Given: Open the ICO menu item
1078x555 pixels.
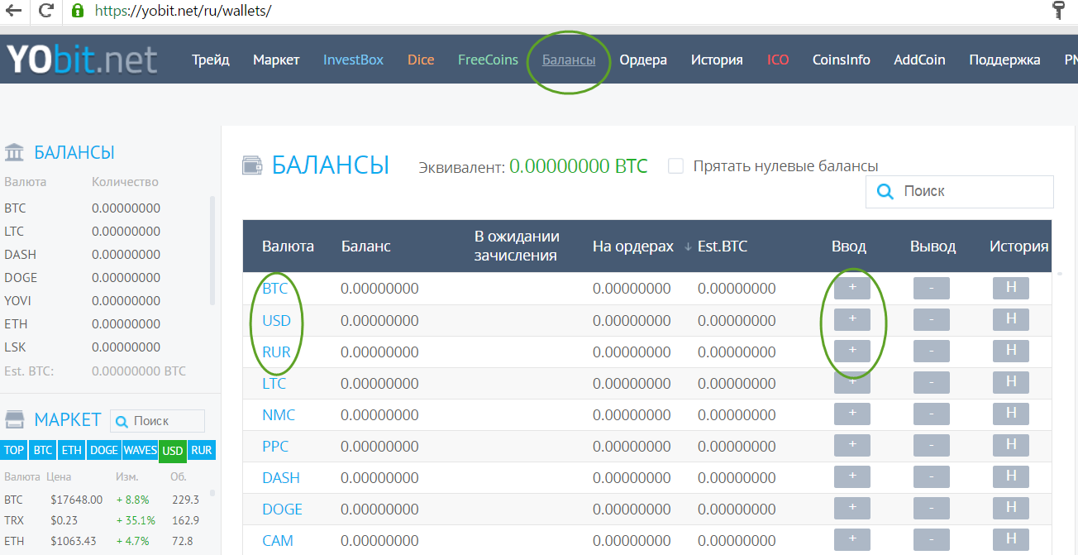Looking at the screenshot, I should 778,60.
